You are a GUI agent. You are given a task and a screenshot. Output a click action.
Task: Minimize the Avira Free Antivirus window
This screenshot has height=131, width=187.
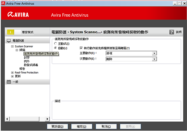(x=175, y=4)
